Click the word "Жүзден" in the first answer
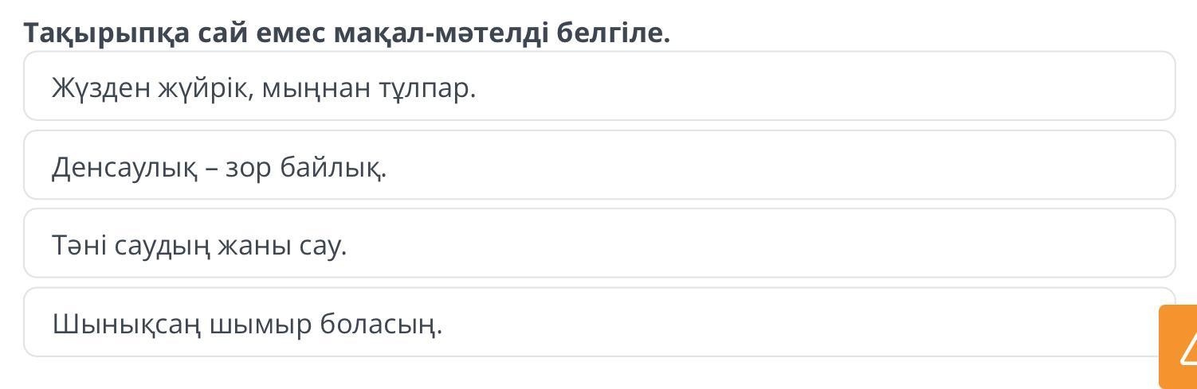This screenshot has width=1197, height=389. [x=101, y=88]
